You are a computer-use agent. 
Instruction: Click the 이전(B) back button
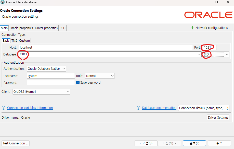[x=146, y=143]
